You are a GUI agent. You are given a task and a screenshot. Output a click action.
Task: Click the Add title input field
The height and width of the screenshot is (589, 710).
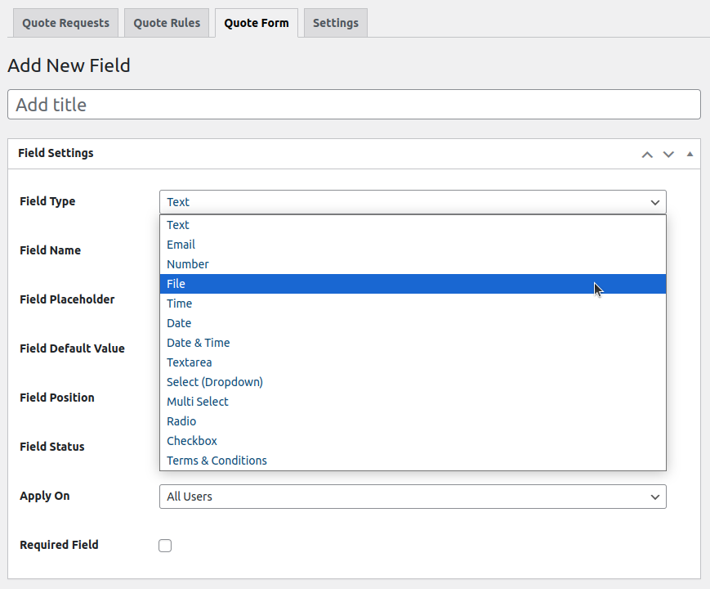click(x=354, y=105)
